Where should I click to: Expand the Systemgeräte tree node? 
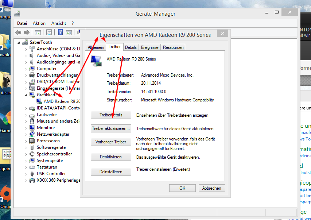pos(26,161)
